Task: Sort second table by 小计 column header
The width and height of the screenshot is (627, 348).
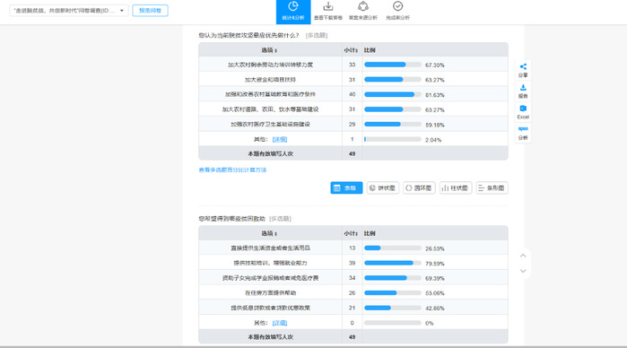Action: [x=351, y=233]
